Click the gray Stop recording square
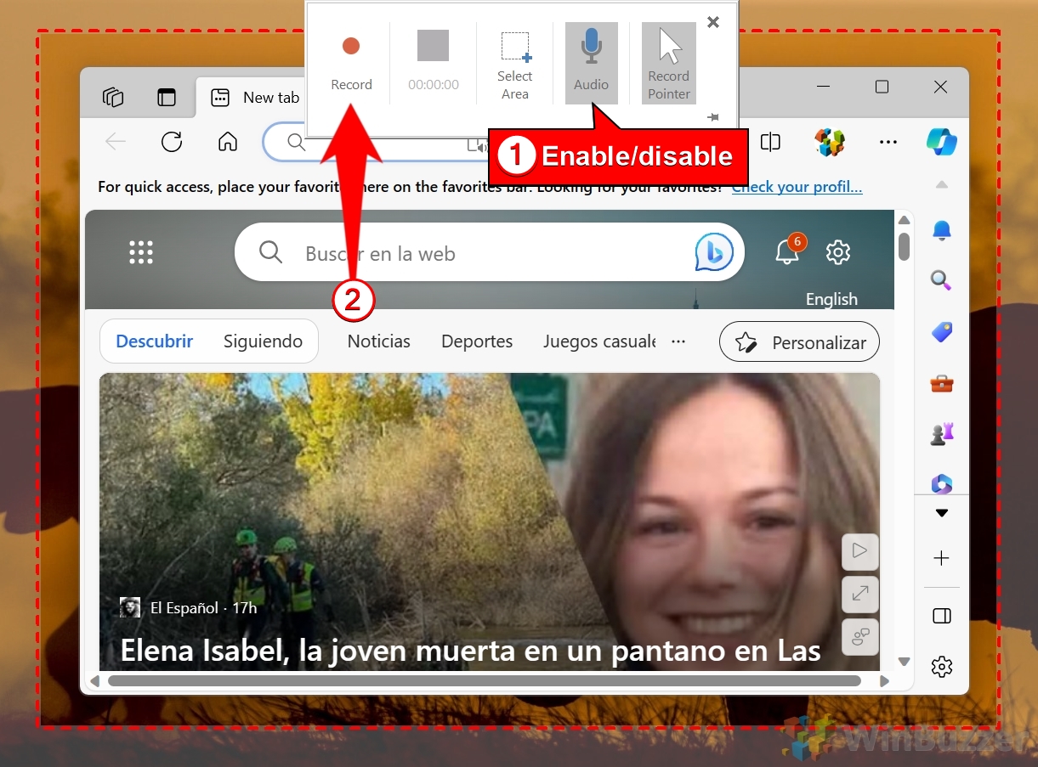The width and height of the screenshot is (1038, 767). pos(433,46)
